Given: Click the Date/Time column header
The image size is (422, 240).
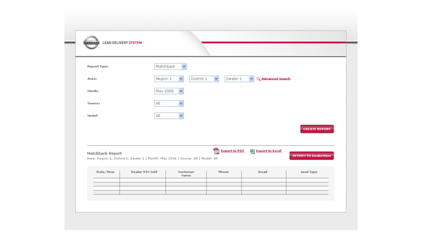Looking at the screenshot, I should point(105,172).
